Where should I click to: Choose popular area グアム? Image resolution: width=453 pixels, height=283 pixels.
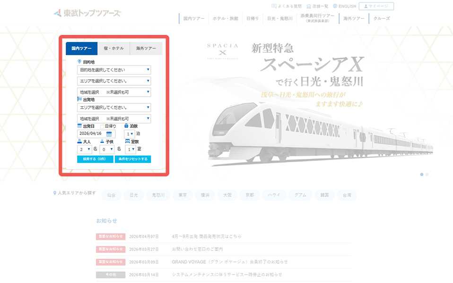tap(300, 195)
